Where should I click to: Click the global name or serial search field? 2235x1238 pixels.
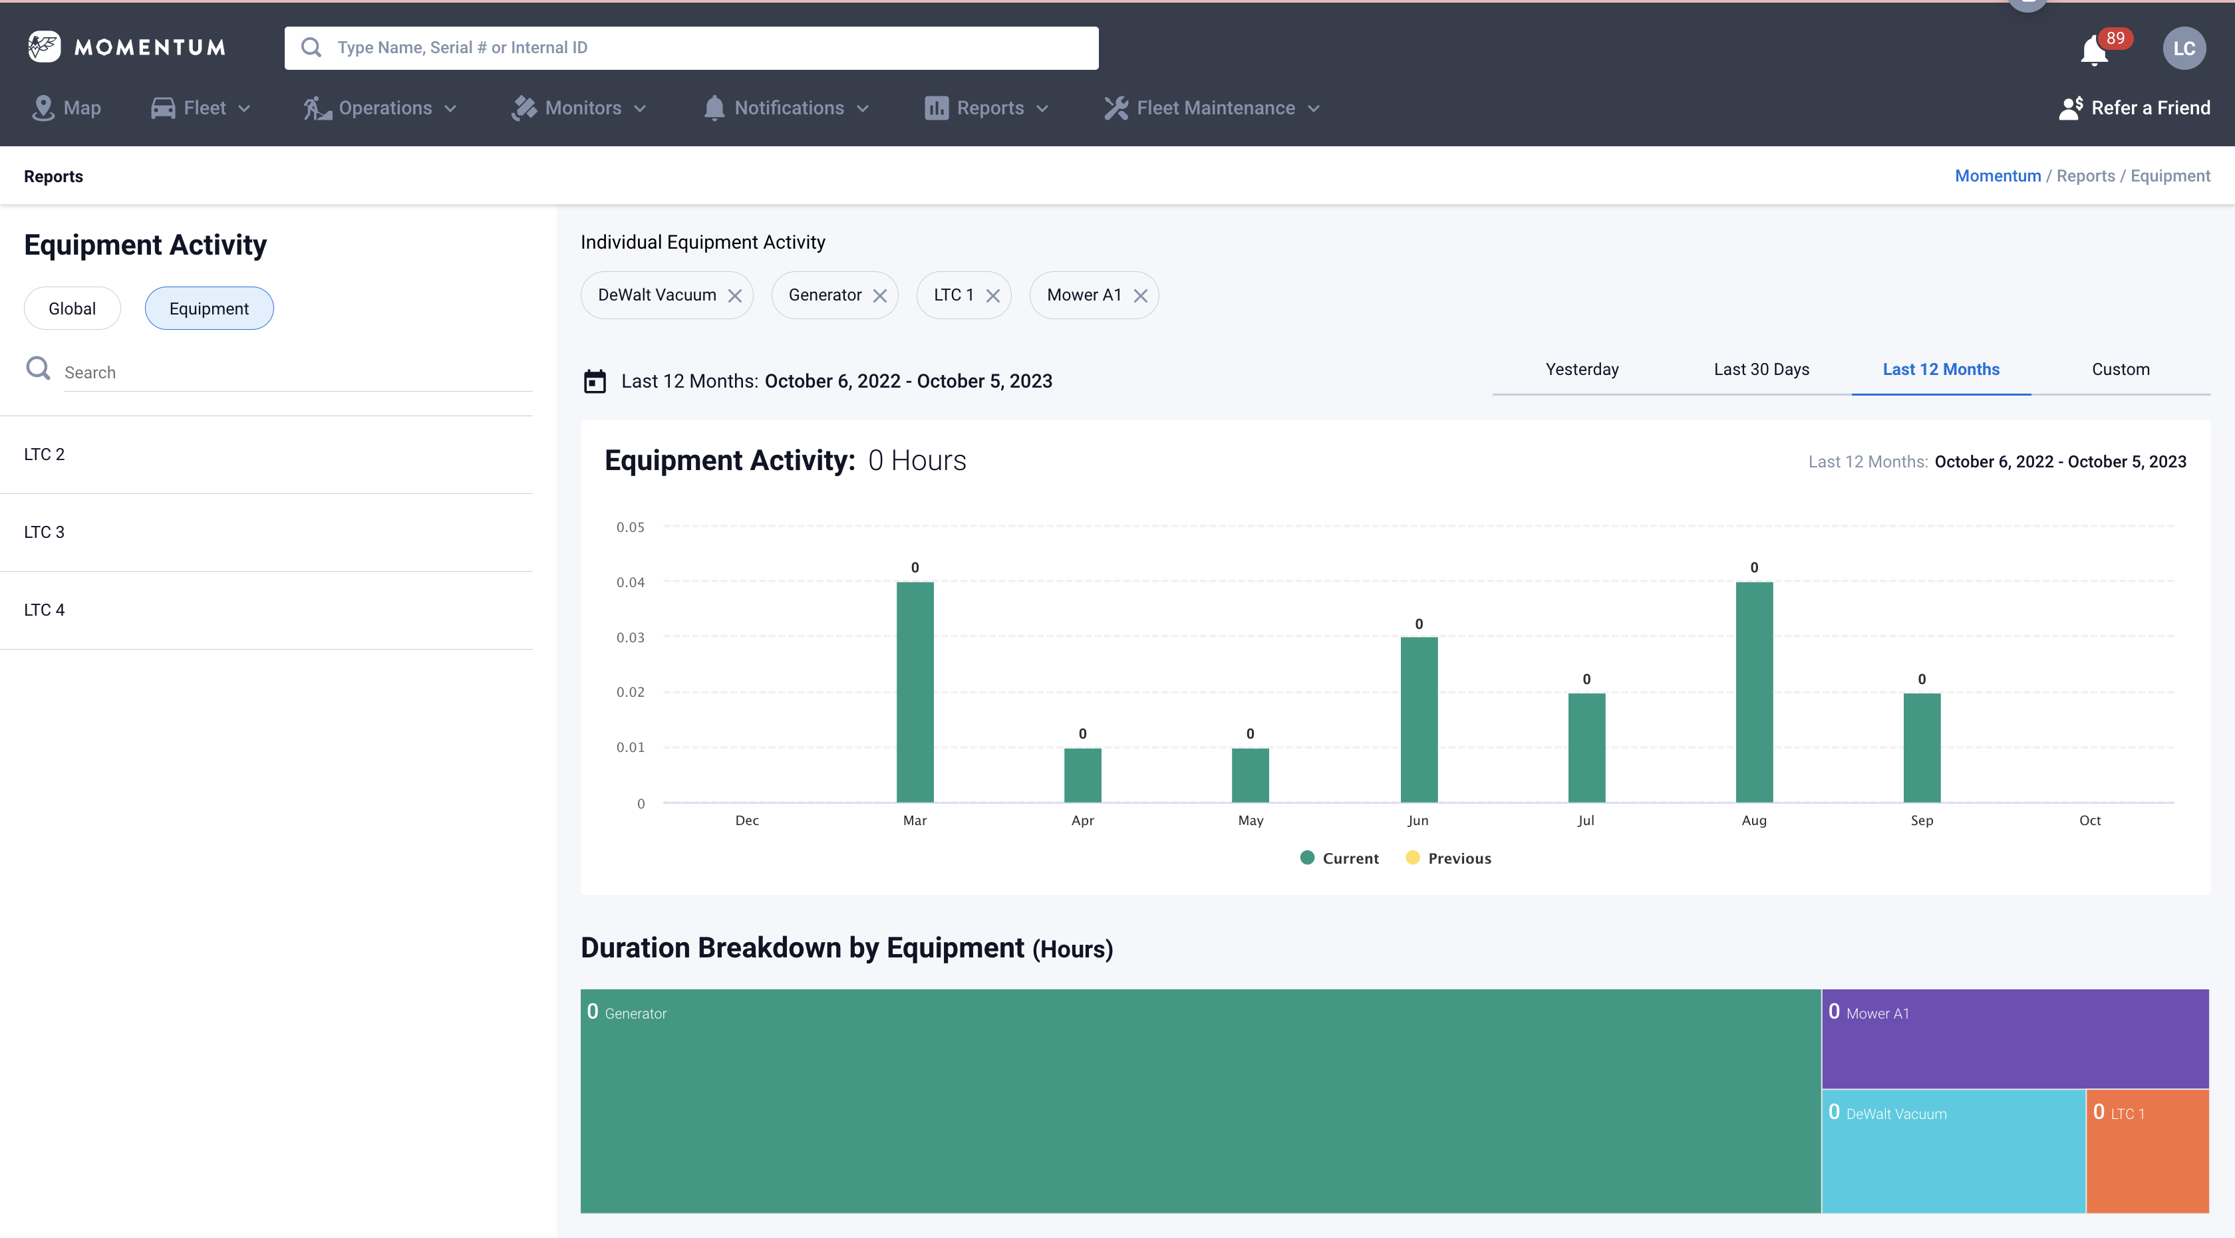(x=692, y=48)
